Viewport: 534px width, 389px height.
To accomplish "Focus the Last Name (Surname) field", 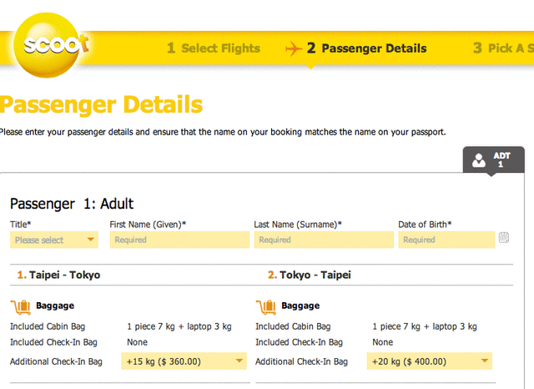I will pos(324,240).
